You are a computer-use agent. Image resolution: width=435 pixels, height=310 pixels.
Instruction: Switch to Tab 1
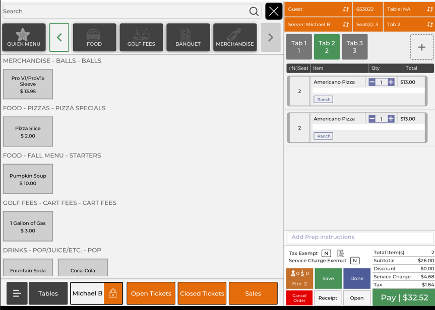click(x=299, y=47)
